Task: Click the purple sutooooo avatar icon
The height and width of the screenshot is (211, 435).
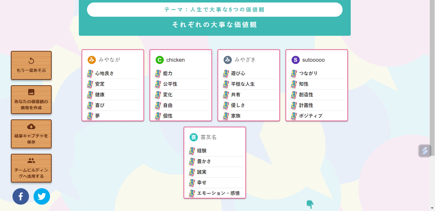Action: click(x=295, y=60)
